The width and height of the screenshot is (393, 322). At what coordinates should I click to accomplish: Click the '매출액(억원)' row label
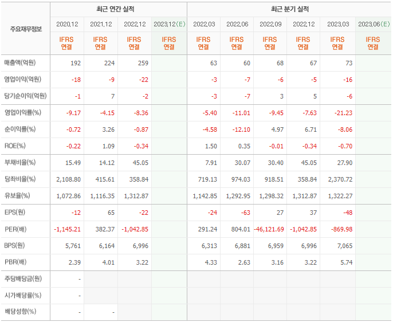click(20, 63)
